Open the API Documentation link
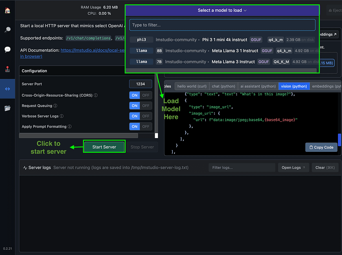This screenshot has height=255, width=342. point(92,50)
